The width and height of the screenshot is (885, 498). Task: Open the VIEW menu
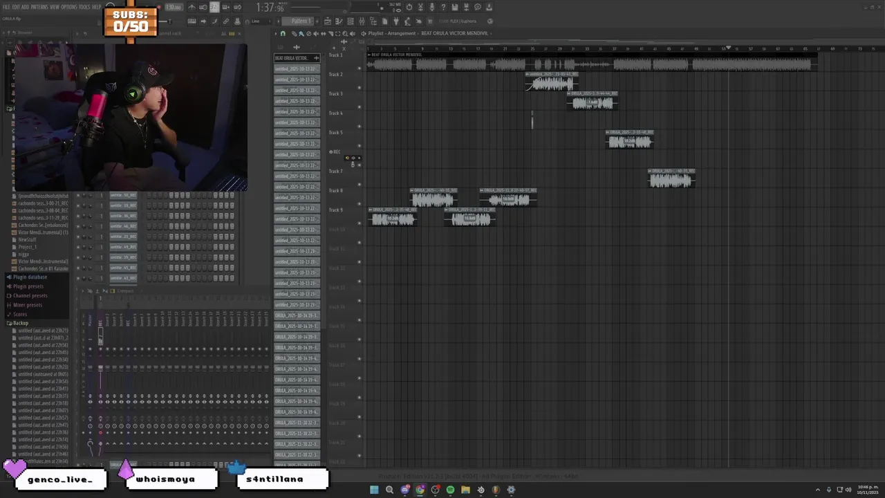click(x=54, y=7)
